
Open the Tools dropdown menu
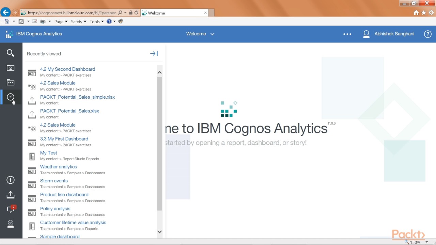tap(97, 21)
